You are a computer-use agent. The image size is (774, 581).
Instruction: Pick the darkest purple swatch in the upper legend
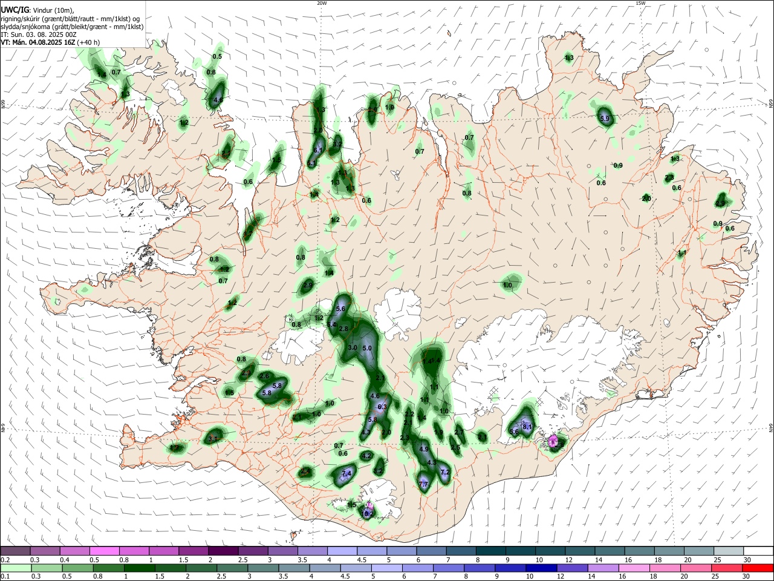tap(223, 551)
